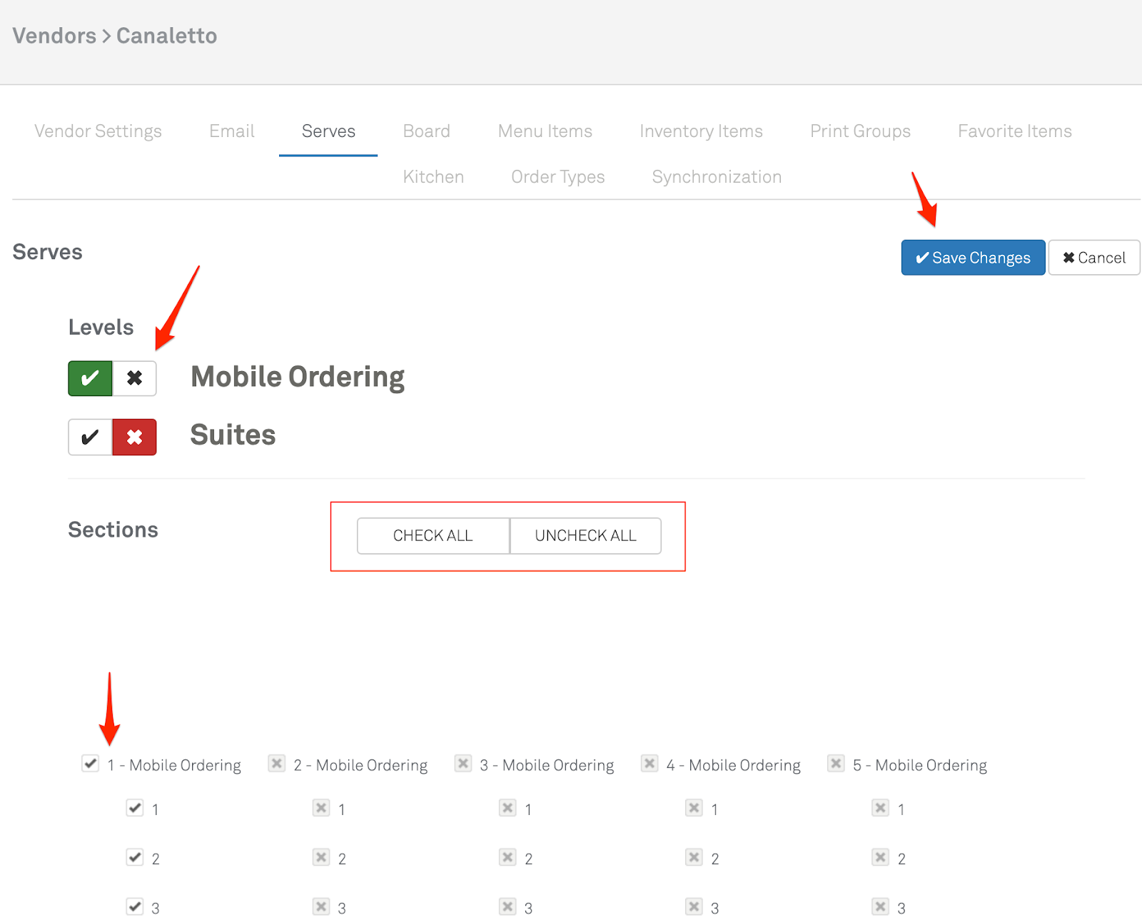Open the Synchronization tab
Image resolution: width=1142 pixels, height=920 pixels.
717,177
